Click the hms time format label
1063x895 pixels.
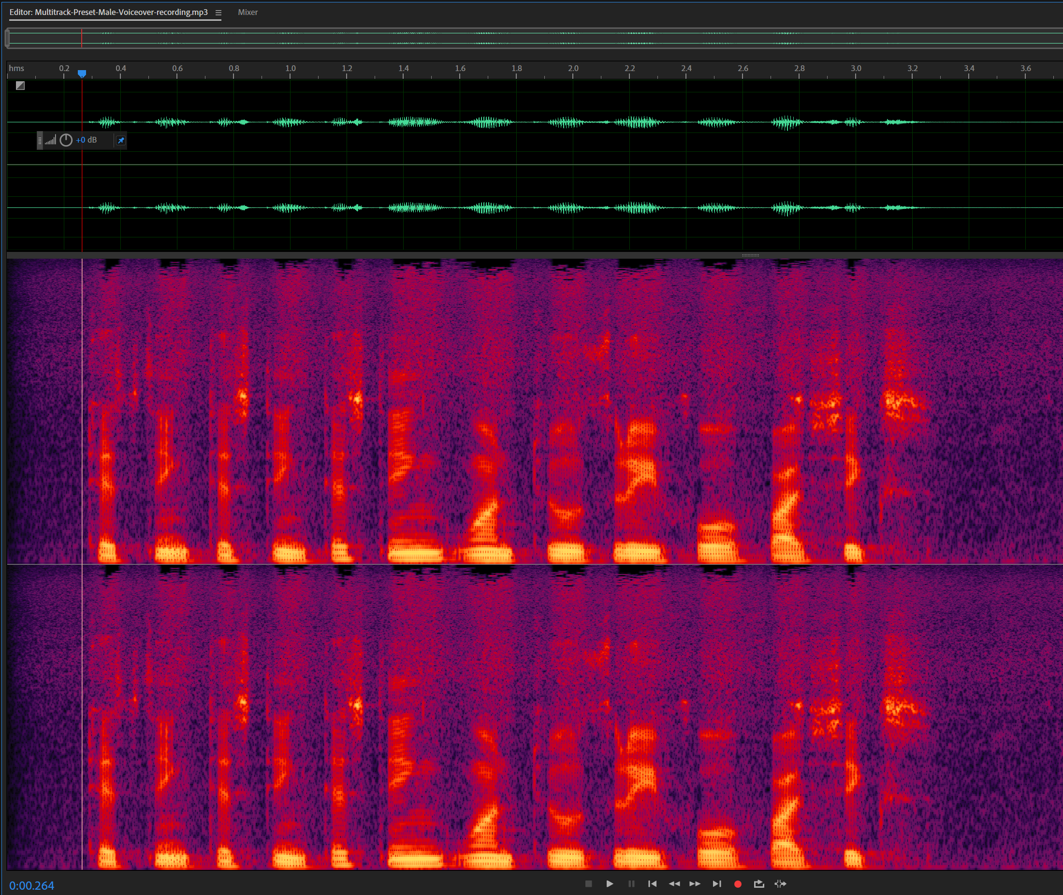click(16, 68)
